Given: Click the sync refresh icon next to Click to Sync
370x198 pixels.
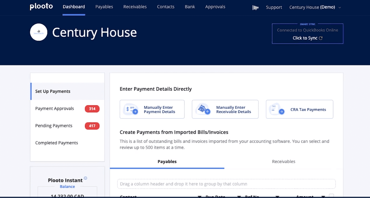Looking at the screenshot, I should click(x=320, y=38).
